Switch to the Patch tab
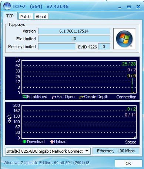The height and width of the screenshot is (169, 144). [x=26, y=17]
